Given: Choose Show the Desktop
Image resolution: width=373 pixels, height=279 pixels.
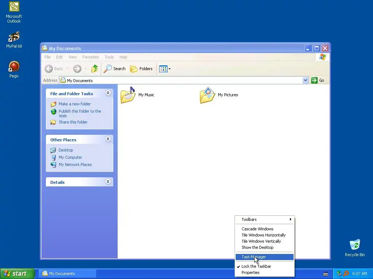Looking at the screenshot, I should tap(264, 247).
